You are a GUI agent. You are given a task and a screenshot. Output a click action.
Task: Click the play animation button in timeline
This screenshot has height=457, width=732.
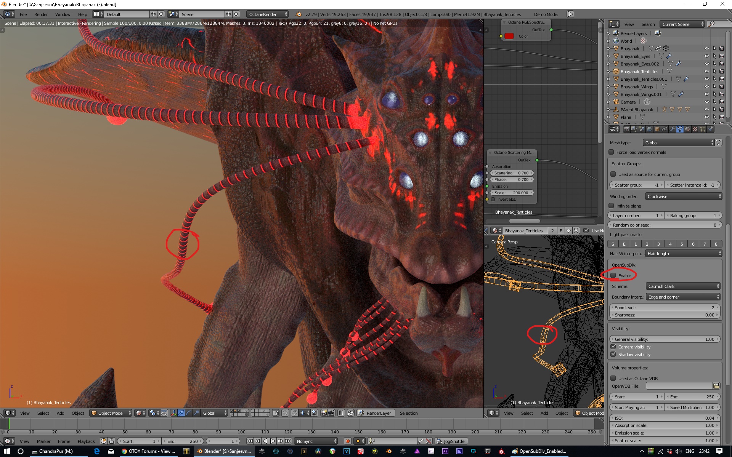point(273,441)
